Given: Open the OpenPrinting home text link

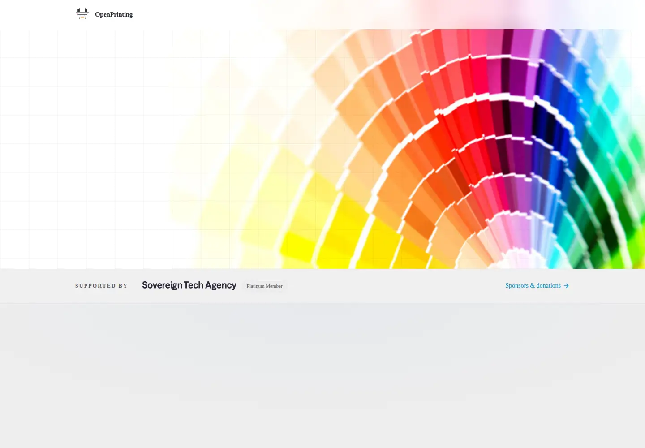Looking at the screenshot, I should (x=114, y=14).
